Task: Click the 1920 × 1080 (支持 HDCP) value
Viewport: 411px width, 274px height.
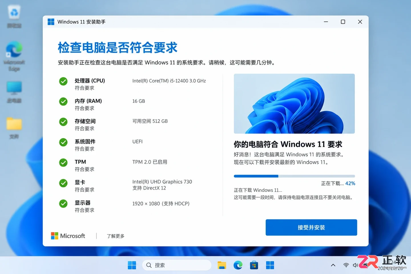Action: 161,204
